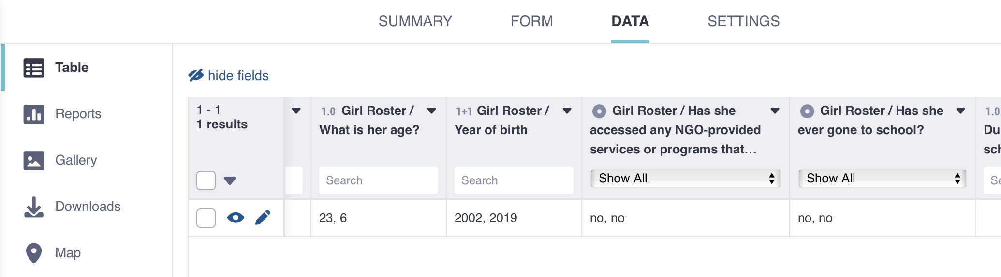Open the Map pin icon
Viewport: 1001px width, 277px height.
point(34,253)
